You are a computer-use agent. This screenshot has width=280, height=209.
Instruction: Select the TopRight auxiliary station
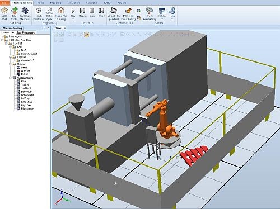26,88
